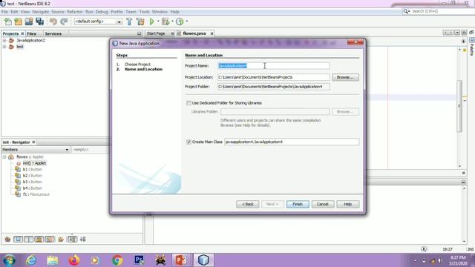475x267 pixels.
Task: Select b3 : Button in Navigator
Action: pos(33,182)
